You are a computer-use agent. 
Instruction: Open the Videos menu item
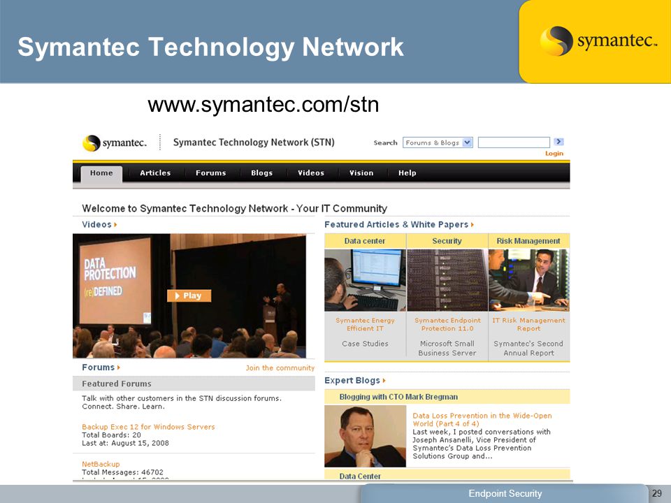click(x=311, y=173)
